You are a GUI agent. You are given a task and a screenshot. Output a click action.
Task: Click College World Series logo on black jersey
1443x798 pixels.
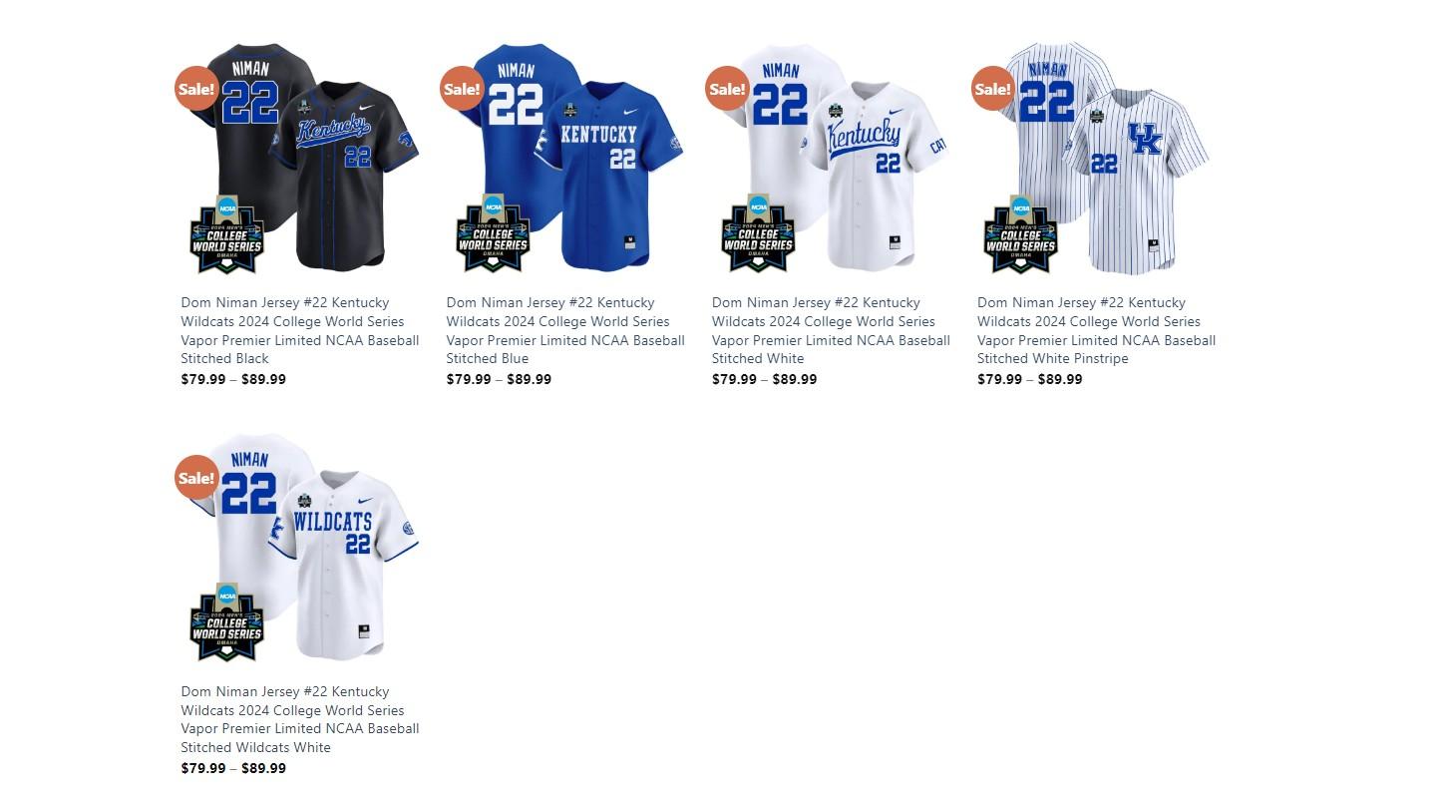point(227,234)
